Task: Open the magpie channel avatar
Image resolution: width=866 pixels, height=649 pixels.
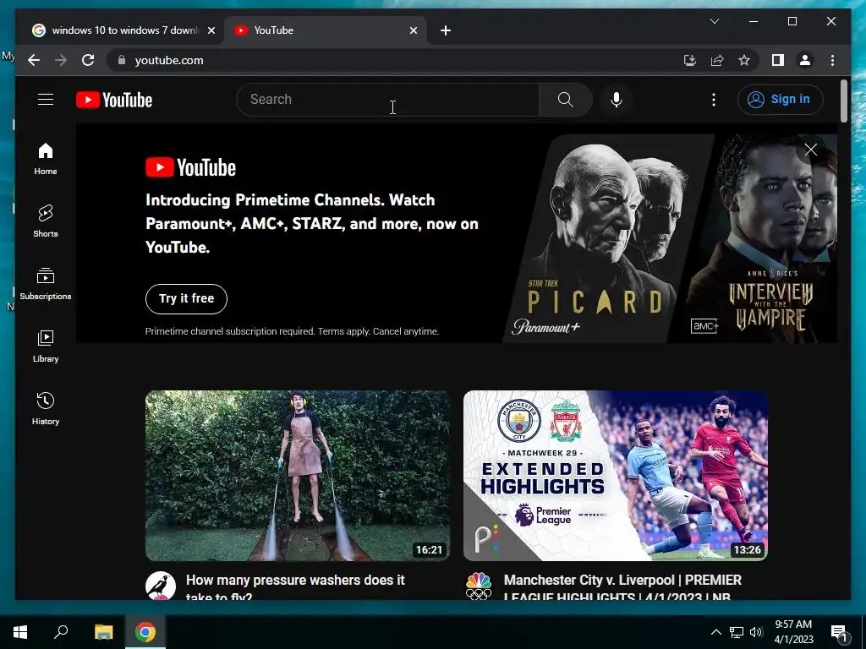Action: click(161, 586)
